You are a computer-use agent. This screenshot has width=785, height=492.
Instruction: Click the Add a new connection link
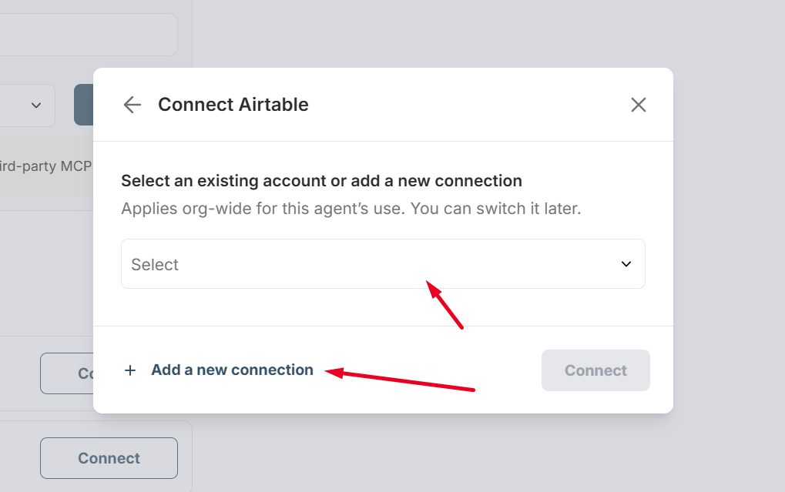[232, 370]
